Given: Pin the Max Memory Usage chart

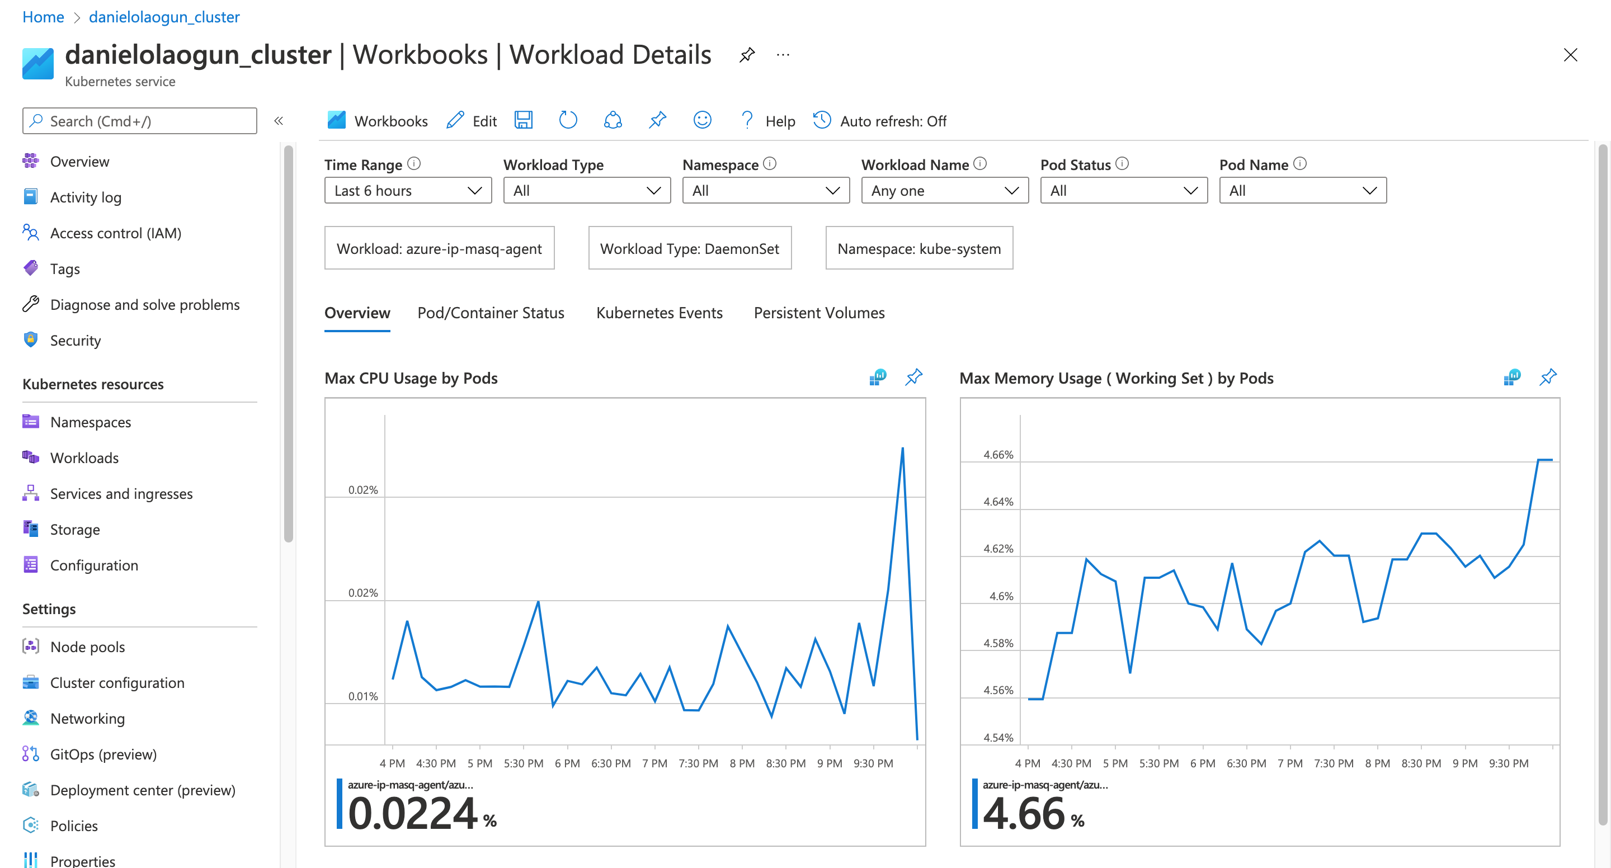Looking at the screenshot, I should 1548,377.
